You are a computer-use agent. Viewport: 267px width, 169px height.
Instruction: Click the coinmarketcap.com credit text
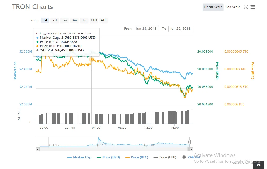click(x=243, y=163)
